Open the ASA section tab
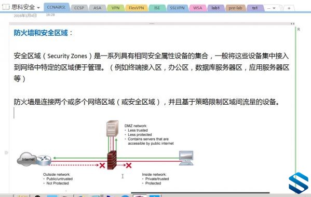 coord(97,8)
